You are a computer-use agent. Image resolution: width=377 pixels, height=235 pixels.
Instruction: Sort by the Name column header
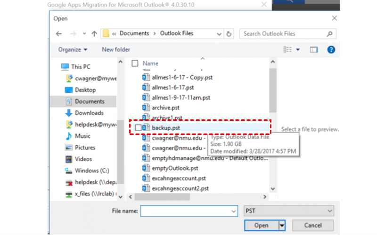[x=150, y=63]
